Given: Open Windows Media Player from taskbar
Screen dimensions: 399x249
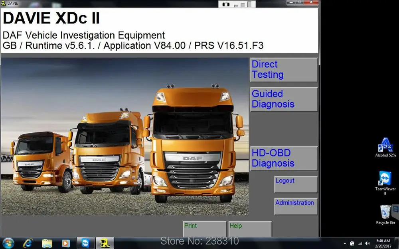Looking at the screenshot, I should coord(66,243).
